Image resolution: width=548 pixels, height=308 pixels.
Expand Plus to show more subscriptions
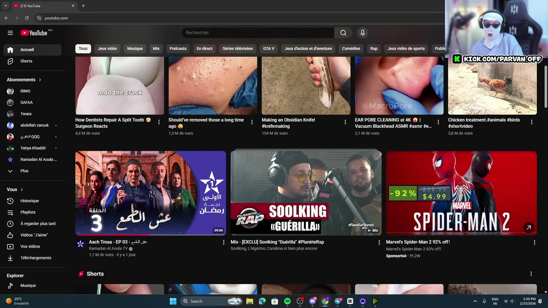click(33, 171)
